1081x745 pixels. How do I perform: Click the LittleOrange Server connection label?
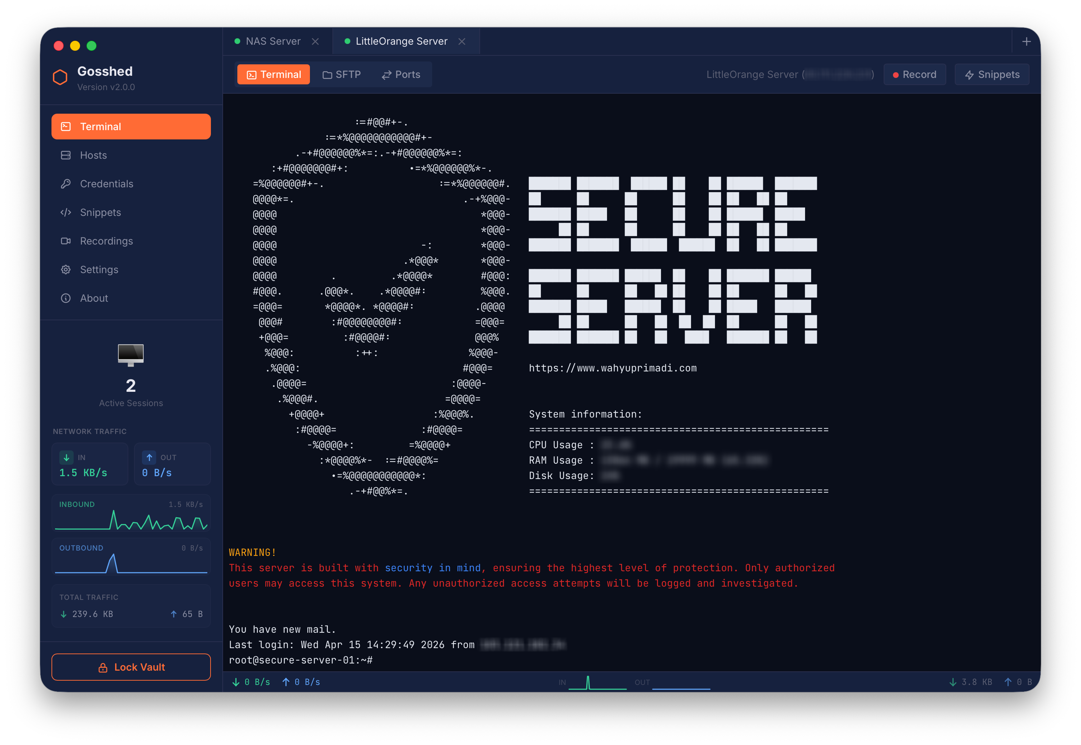coord(790,75)
